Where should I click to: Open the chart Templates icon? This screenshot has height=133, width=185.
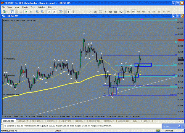[60, 12]
